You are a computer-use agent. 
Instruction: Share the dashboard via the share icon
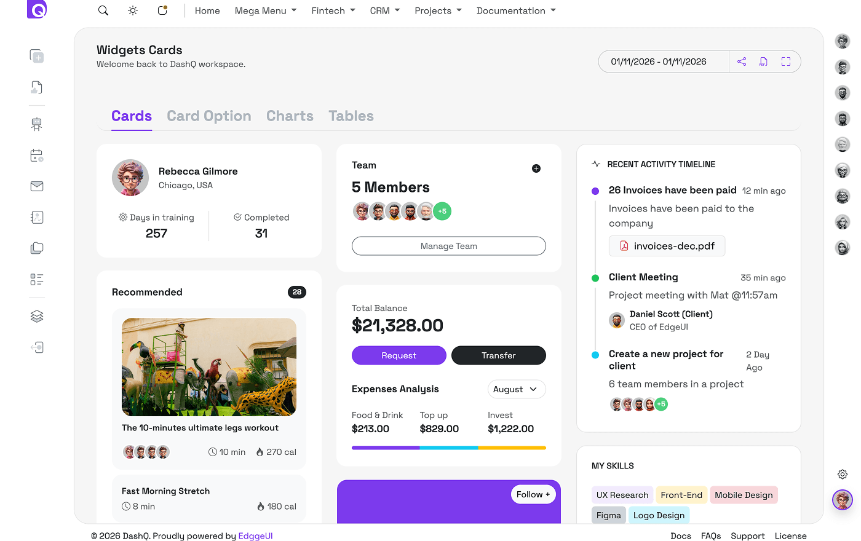pos(741,61)
